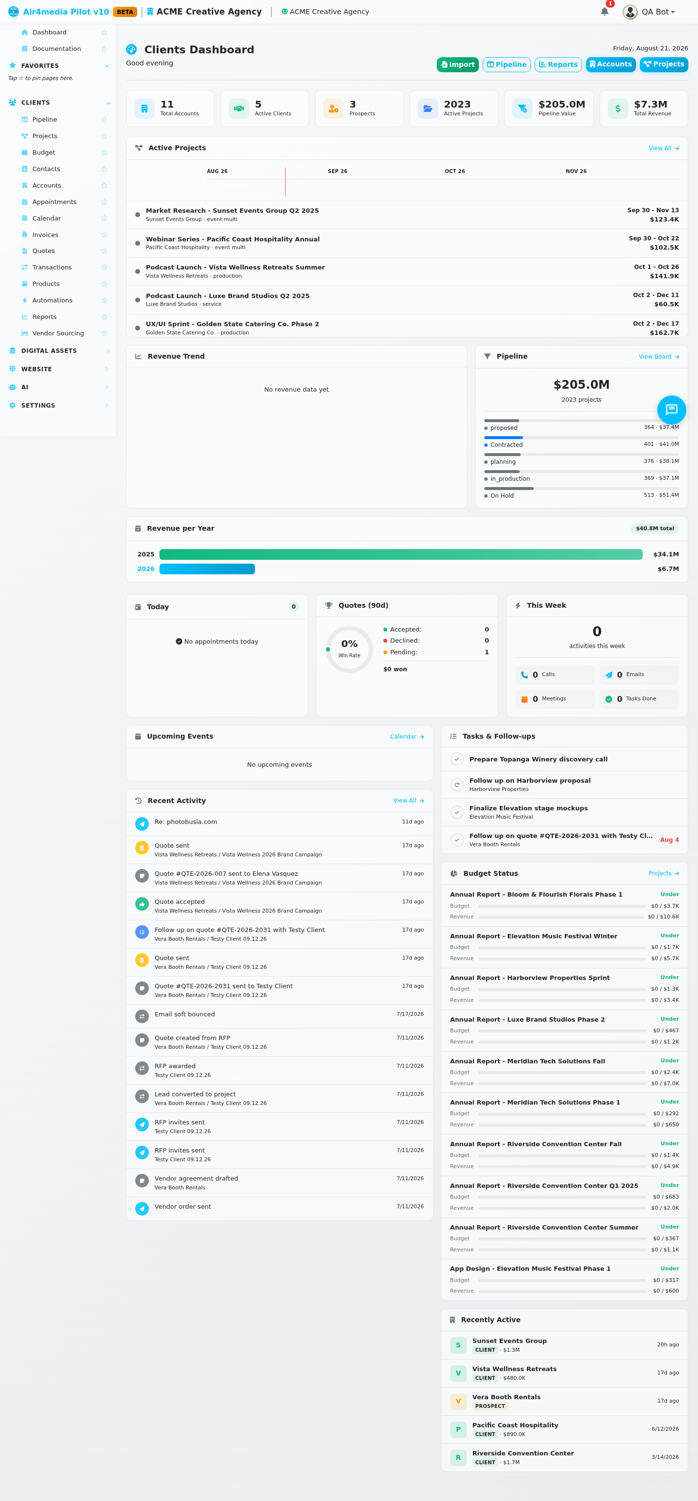Click the Active Clients handshake icon

point(239,109)
